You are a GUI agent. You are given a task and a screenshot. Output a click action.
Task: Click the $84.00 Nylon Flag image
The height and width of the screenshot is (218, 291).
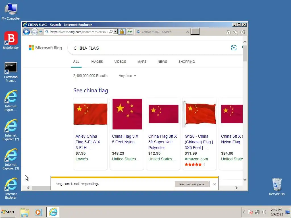232,114
